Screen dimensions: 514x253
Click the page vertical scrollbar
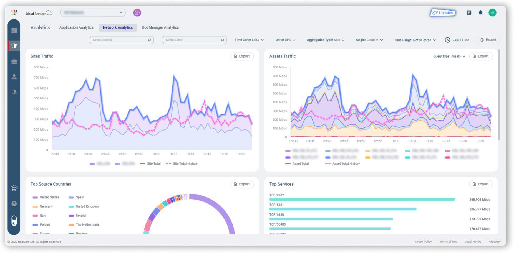point(499,95)
